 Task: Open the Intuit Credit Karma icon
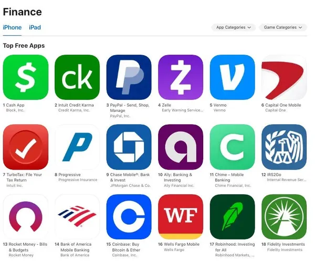77,77
